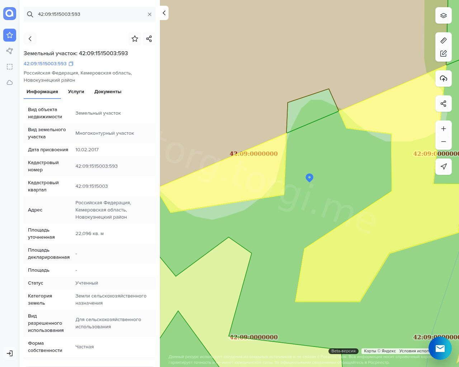Add parcel to favorites with star
This screenshot has width=459, height=367.
(x=135, y=39)
